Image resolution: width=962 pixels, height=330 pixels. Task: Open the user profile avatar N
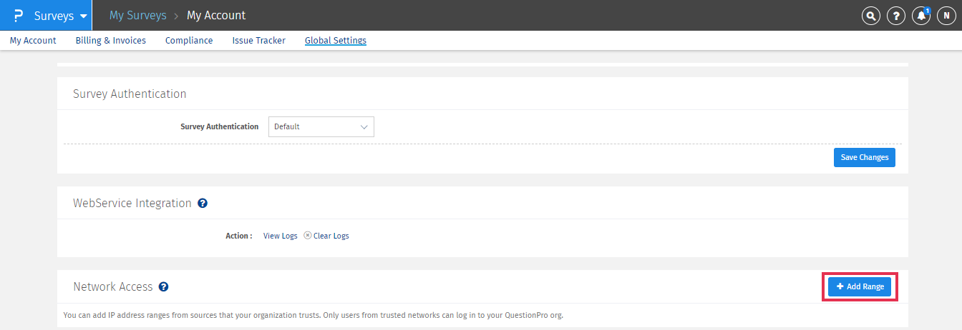[946, 16]
